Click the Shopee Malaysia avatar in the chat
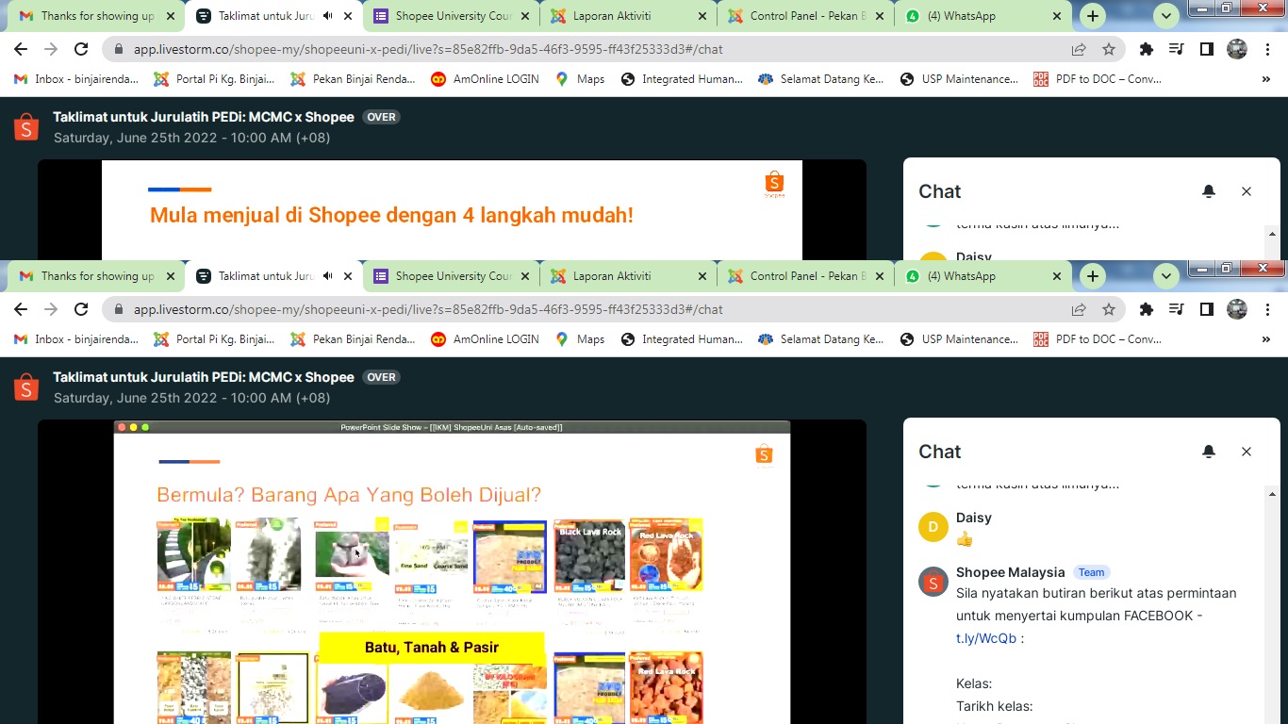Screen dimensions: 1288x724 pos(933,582)
